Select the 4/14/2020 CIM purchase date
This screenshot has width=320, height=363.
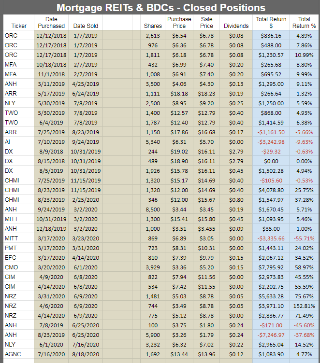51,287
